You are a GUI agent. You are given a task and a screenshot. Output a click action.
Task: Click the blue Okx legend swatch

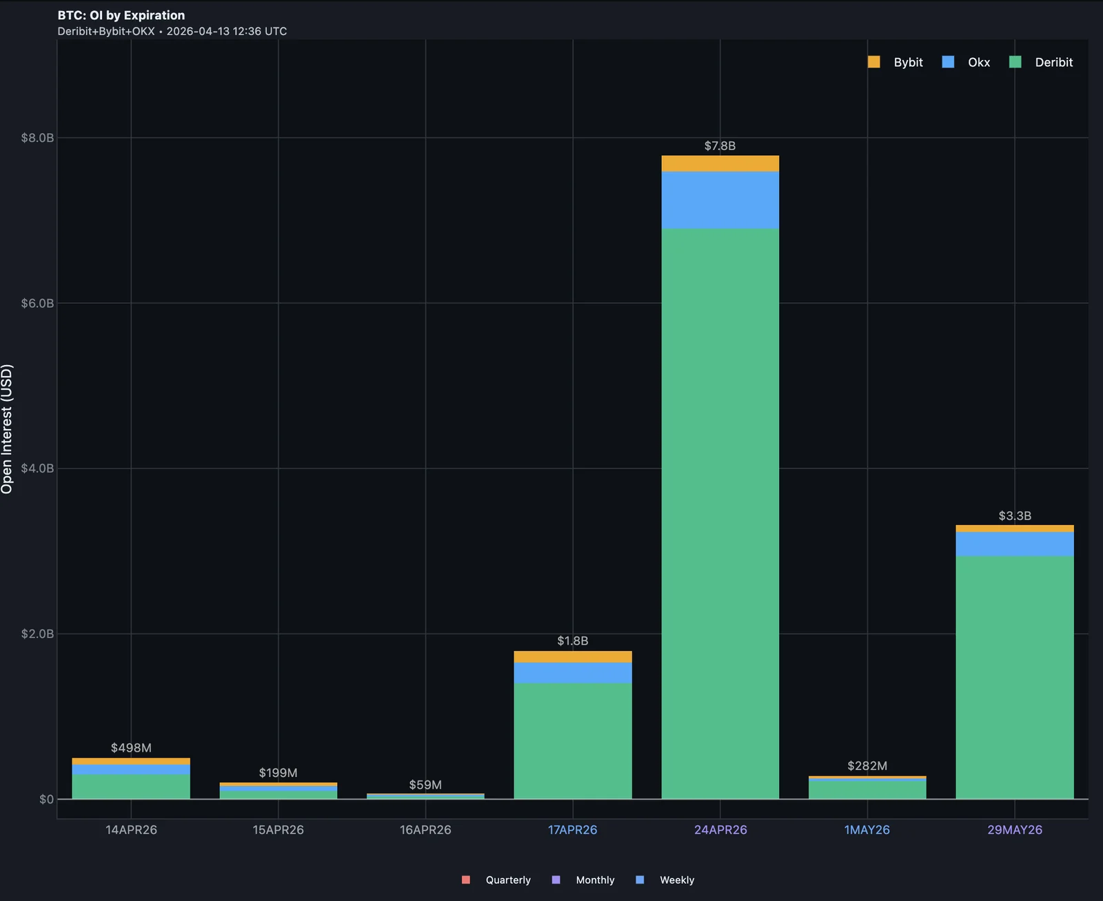pos(947,62)
